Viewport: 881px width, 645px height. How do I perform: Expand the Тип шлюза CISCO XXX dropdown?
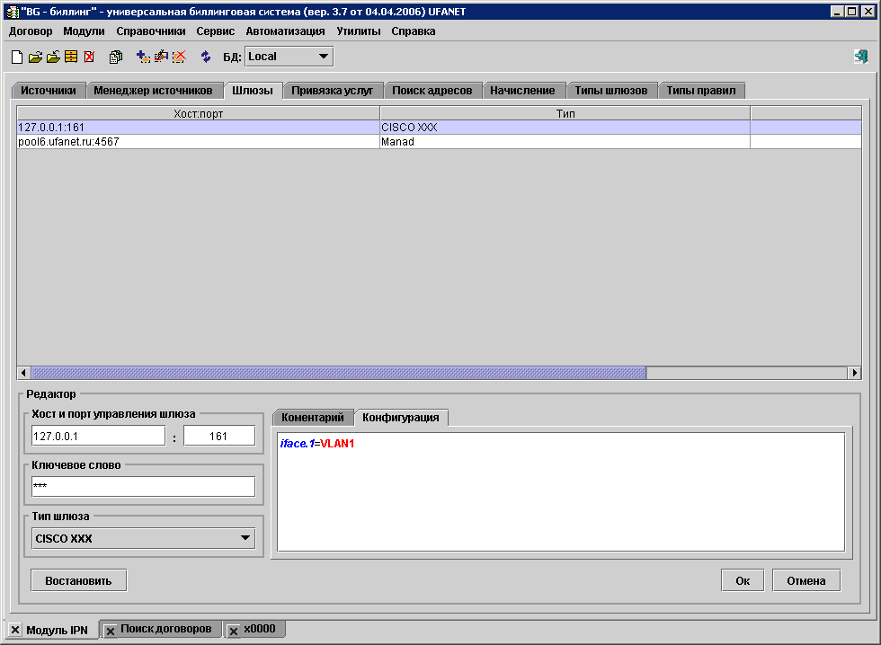point(245,539)
